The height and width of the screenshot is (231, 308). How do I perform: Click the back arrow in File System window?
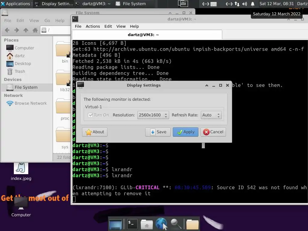point(7,30)
